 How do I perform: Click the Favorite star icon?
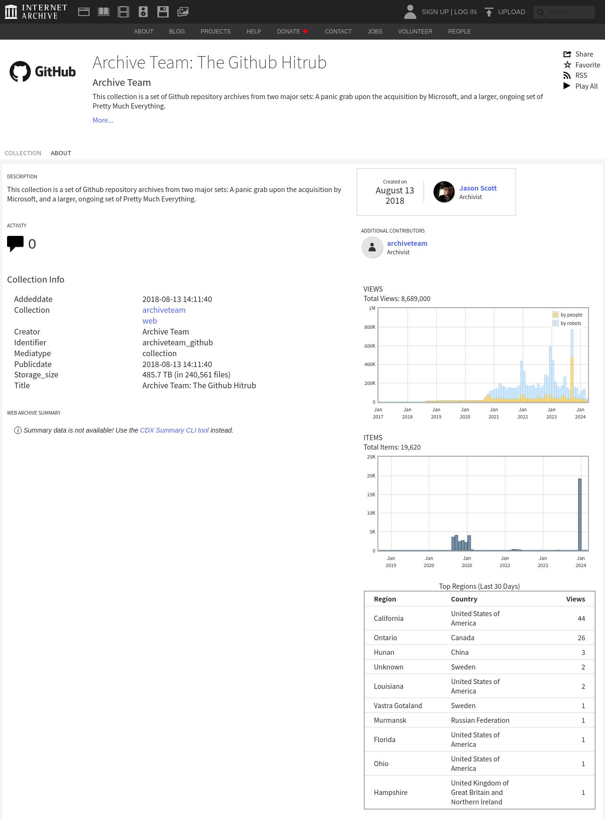tap(567, 65)
